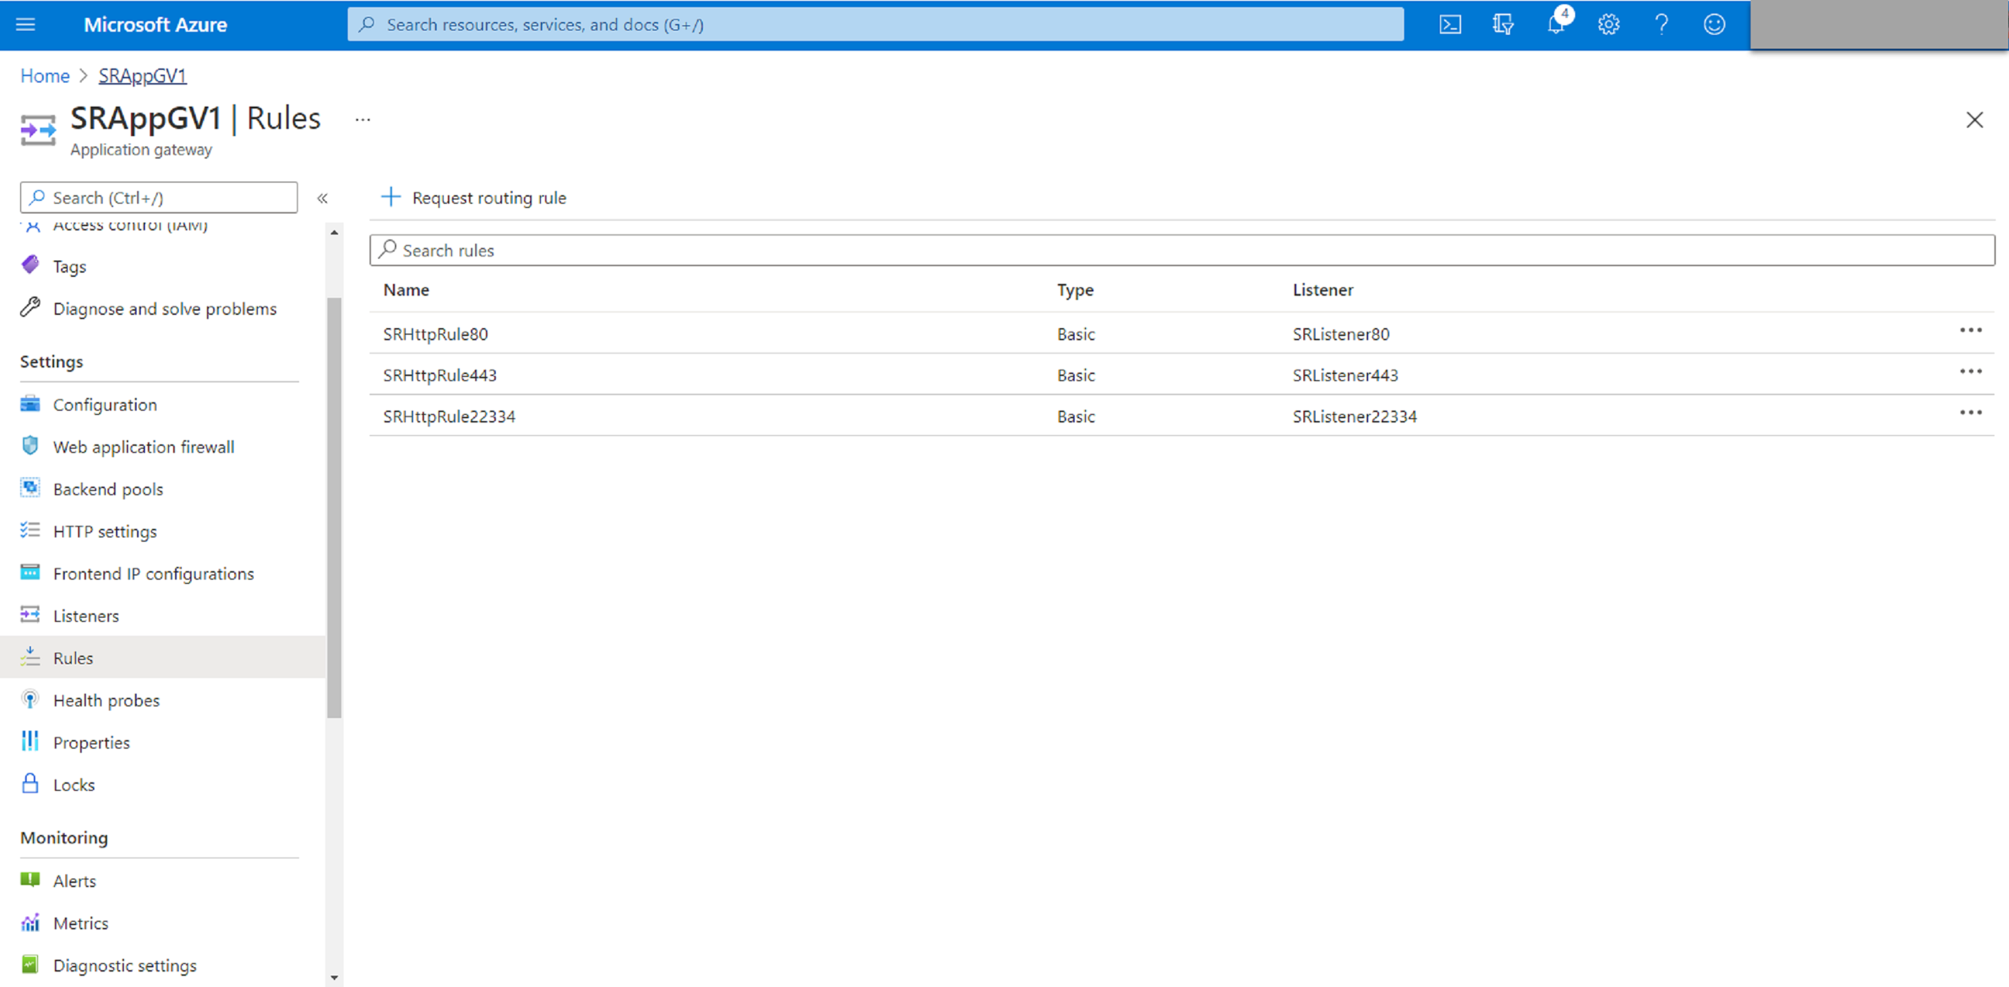Select Listeners in sidebar
The width and height of the screenshot is (2009, 987).
click(85, 616)
